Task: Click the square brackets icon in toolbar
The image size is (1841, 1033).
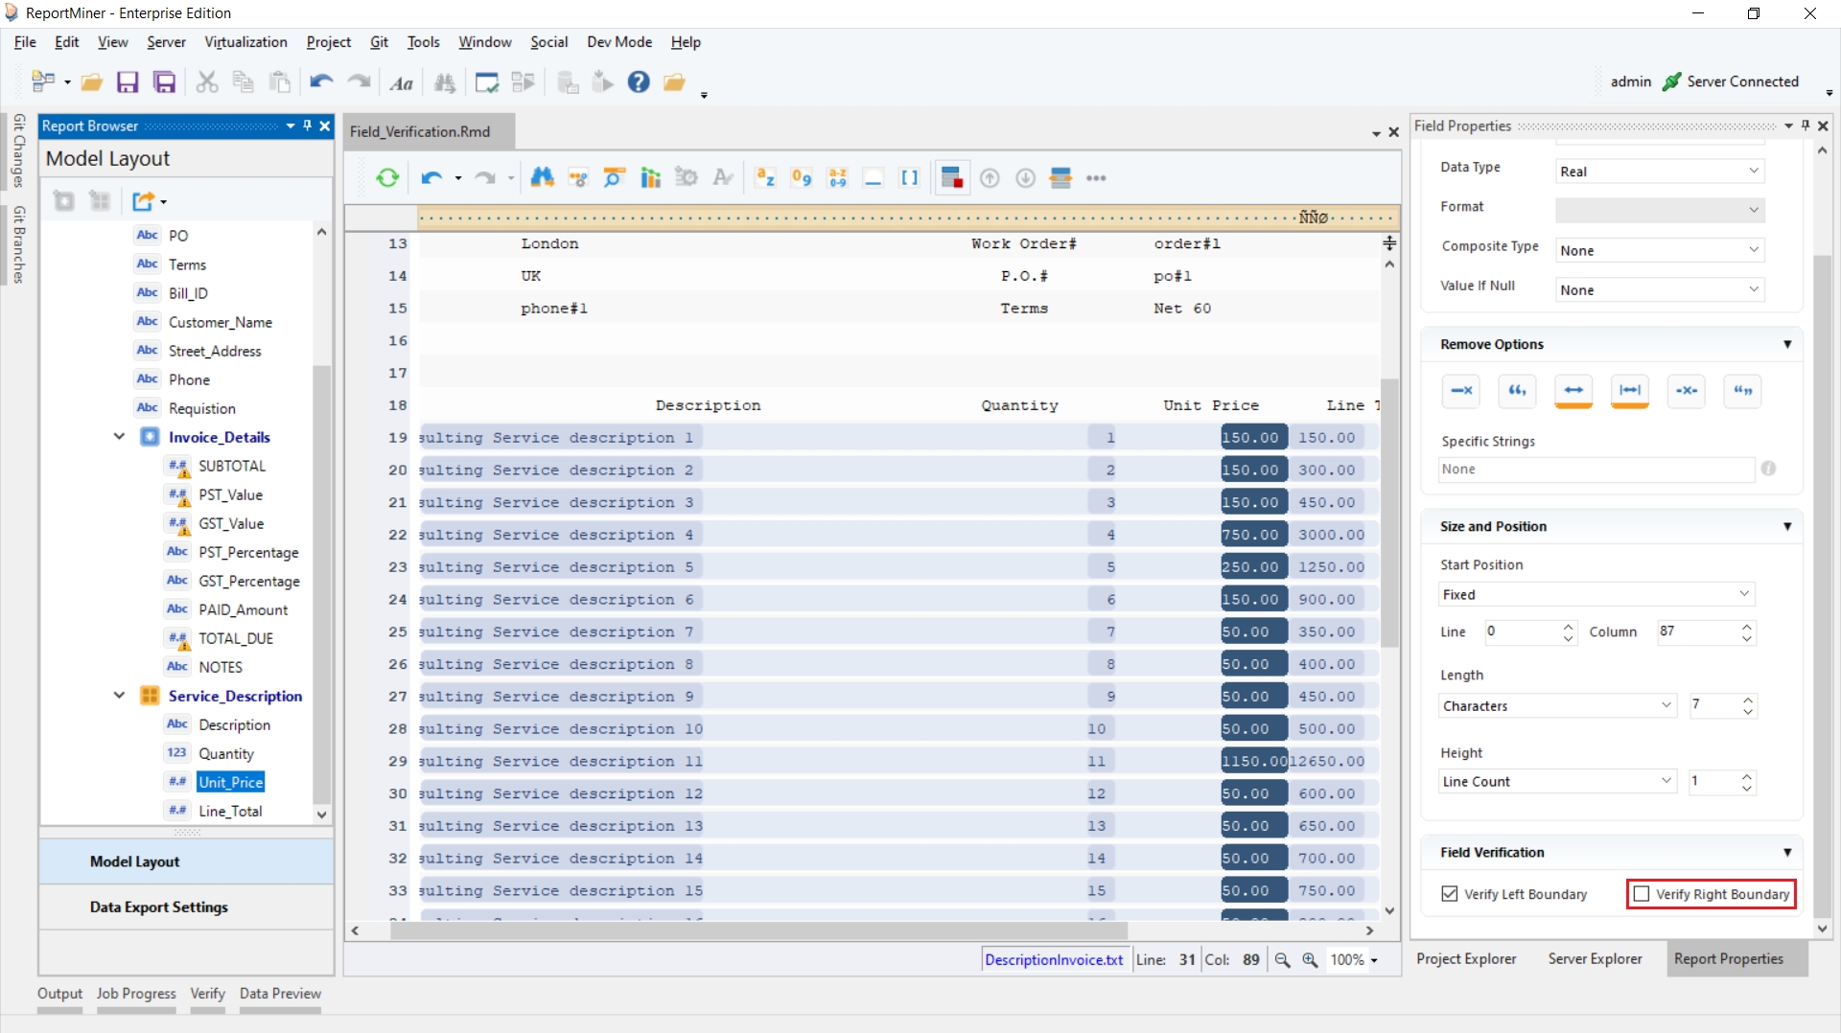Action: coord(909,177)
